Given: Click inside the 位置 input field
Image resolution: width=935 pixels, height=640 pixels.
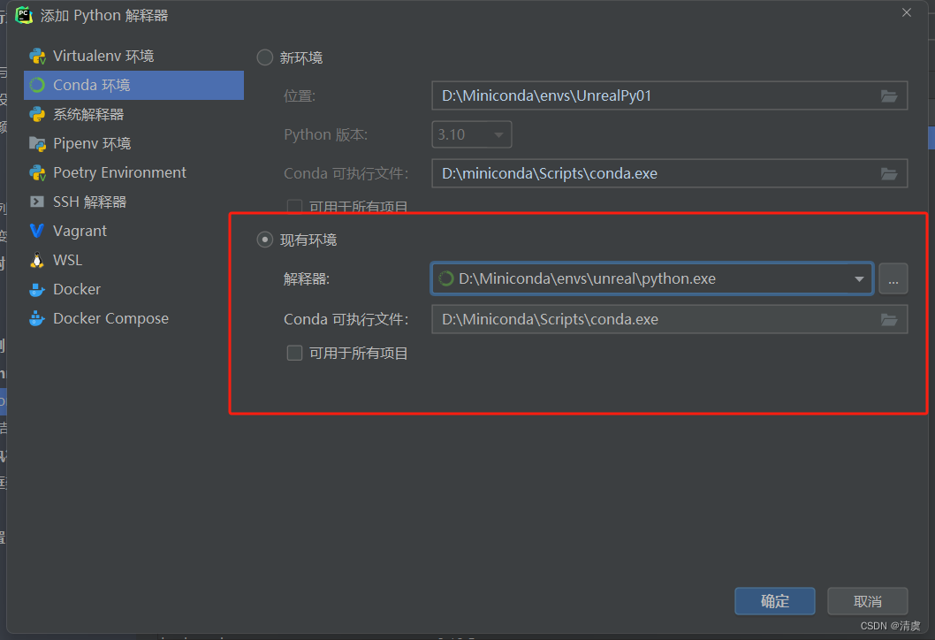Looking at the screenshot, I should pos(619,95).
